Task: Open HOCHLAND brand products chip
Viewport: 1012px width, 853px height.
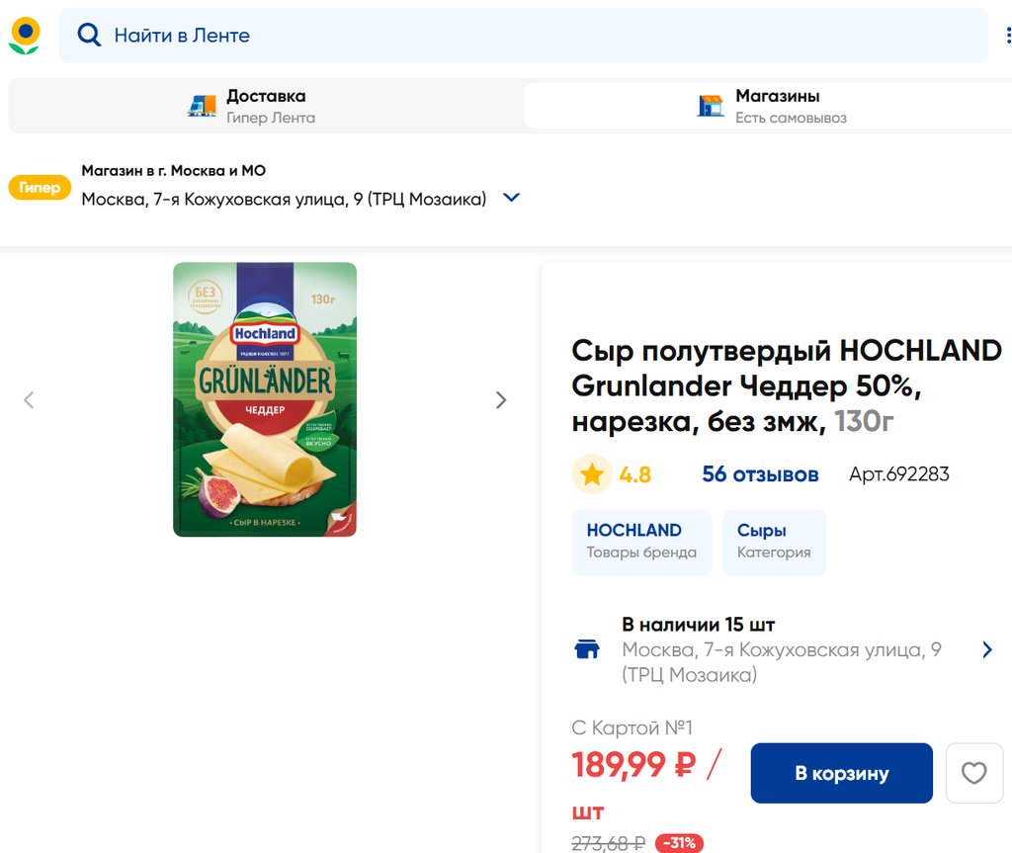Action: click(x=641, y=541)
